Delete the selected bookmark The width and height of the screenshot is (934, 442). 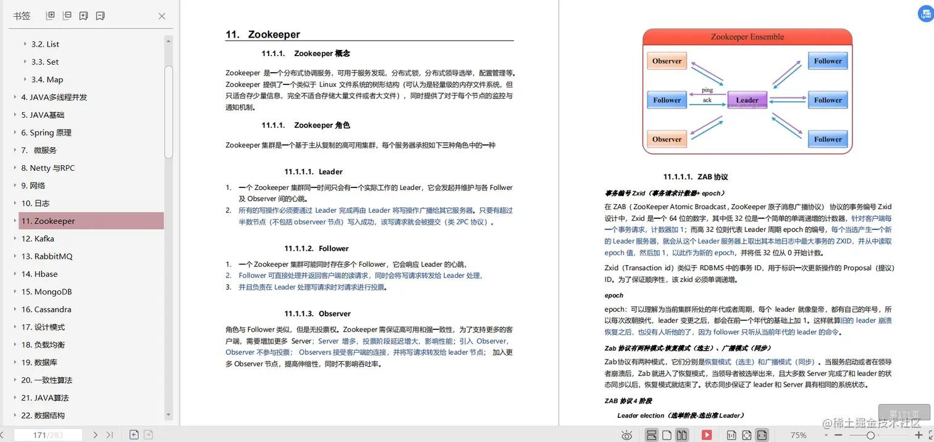100,15
